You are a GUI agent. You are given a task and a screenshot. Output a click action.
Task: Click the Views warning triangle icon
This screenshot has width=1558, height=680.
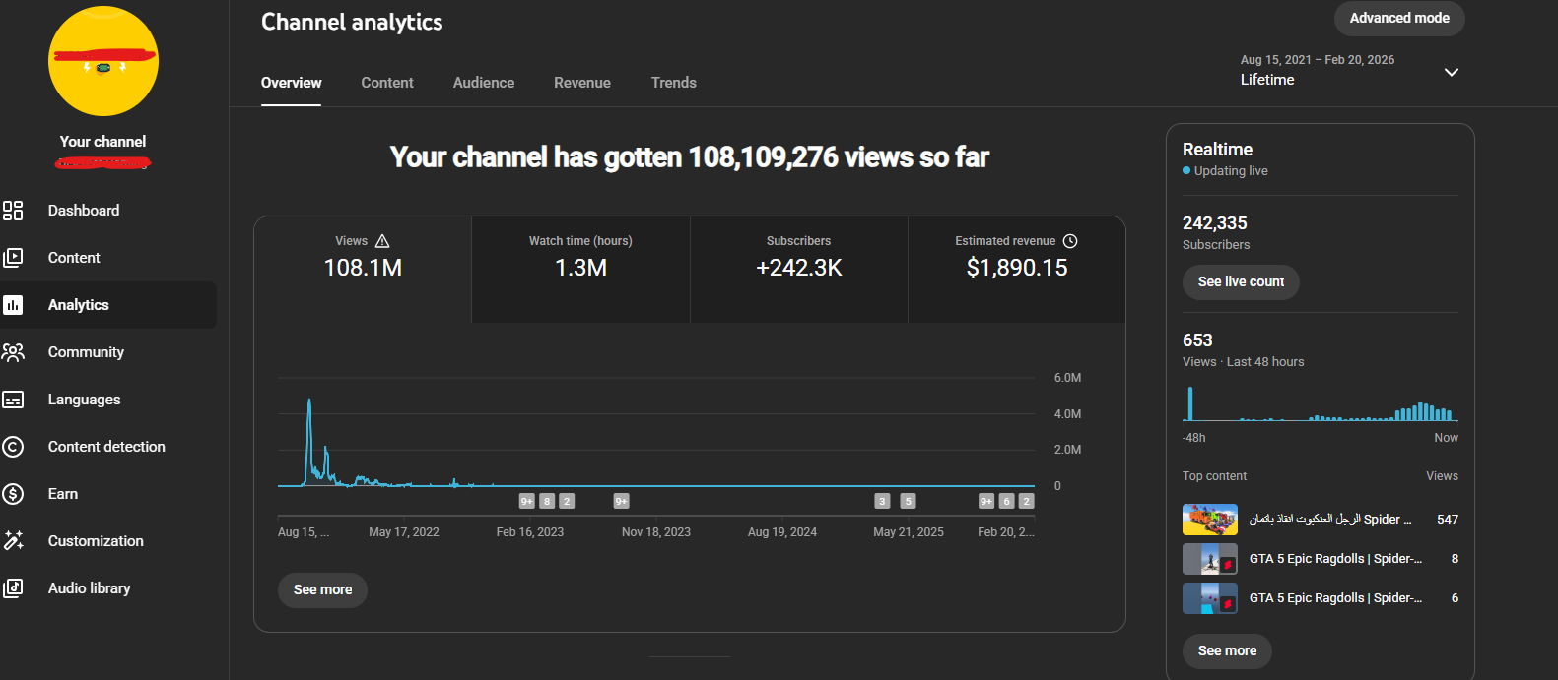pos(382,241)
